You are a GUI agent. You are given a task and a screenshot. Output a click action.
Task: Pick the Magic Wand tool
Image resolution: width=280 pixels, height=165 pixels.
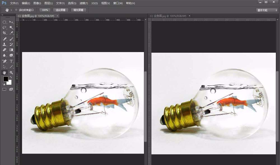point(11,27)
